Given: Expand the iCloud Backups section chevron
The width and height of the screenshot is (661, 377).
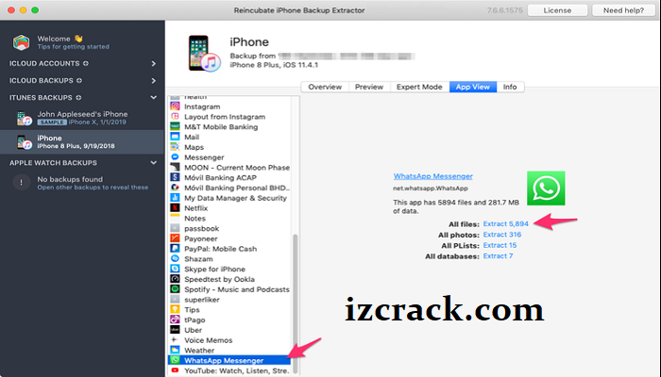Looking at the screenshot, I should [x=153, y=80].
